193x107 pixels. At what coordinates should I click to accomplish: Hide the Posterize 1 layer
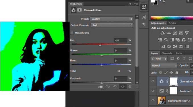pyautogui.click(x=153, y=91)
